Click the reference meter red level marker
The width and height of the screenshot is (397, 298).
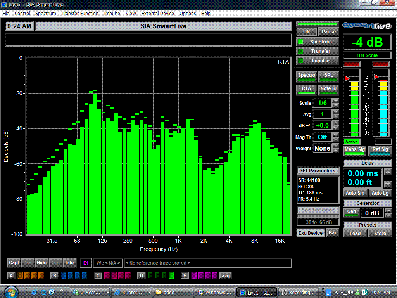pos(376,77)
